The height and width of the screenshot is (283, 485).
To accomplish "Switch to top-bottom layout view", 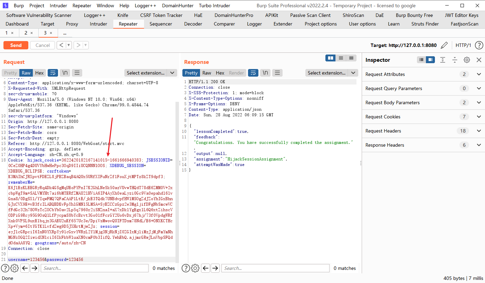I will 341,58.
